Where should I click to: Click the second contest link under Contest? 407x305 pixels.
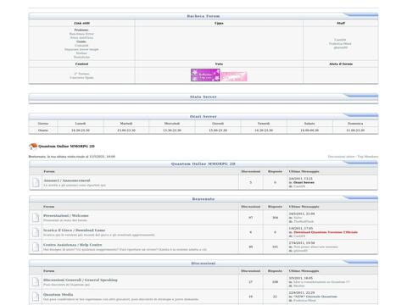point(81,78)
